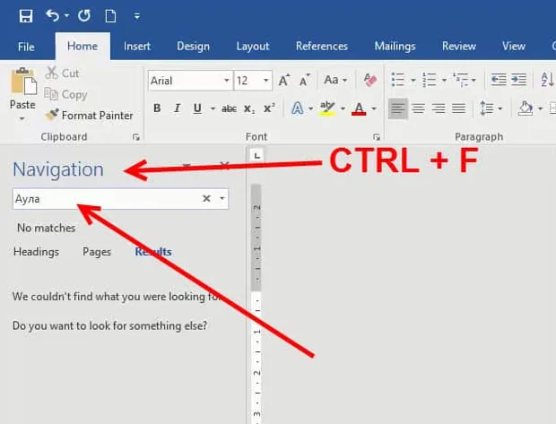The height and width of the screenshot is (424, 556).
Task: Open the red Font Color dropdown arrow
Action: [x=374, y=108]
